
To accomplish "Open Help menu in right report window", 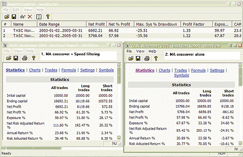I will pyautogui.click(x=152, y=51).
